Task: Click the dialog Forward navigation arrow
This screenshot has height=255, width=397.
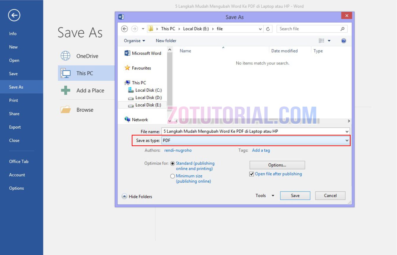Action: coord(134,29)
